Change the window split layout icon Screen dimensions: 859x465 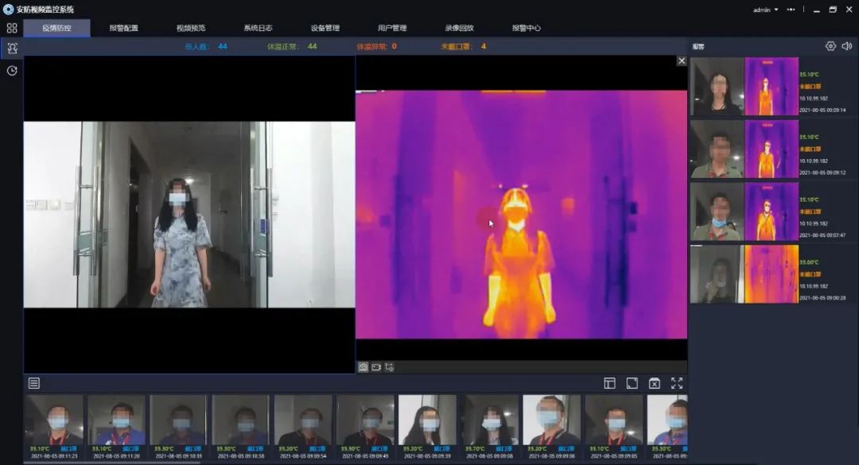coord(610,383)
